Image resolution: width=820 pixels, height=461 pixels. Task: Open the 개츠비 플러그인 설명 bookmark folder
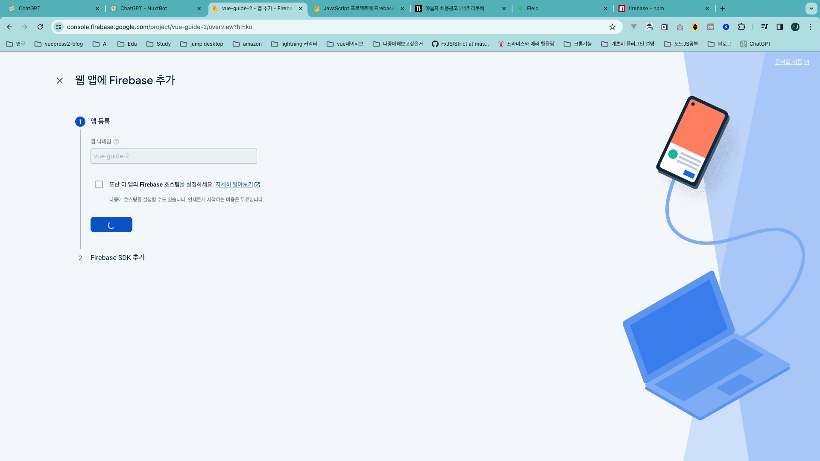click(628, 44)
